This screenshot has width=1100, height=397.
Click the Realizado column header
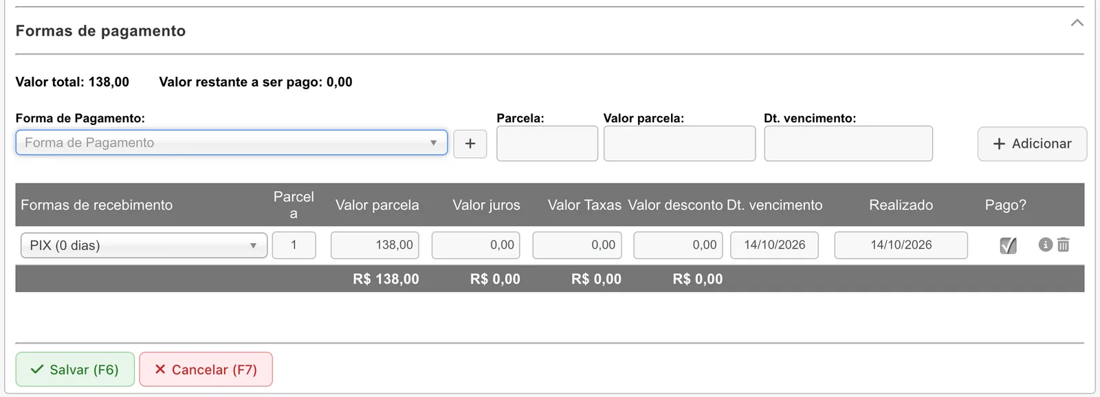click(901, 205)
